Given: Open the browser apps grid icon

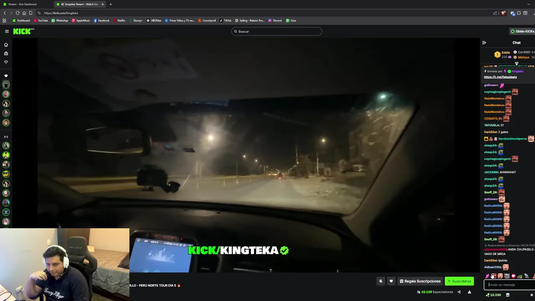Looking at the screenshot, I should [x=5, y=20].
